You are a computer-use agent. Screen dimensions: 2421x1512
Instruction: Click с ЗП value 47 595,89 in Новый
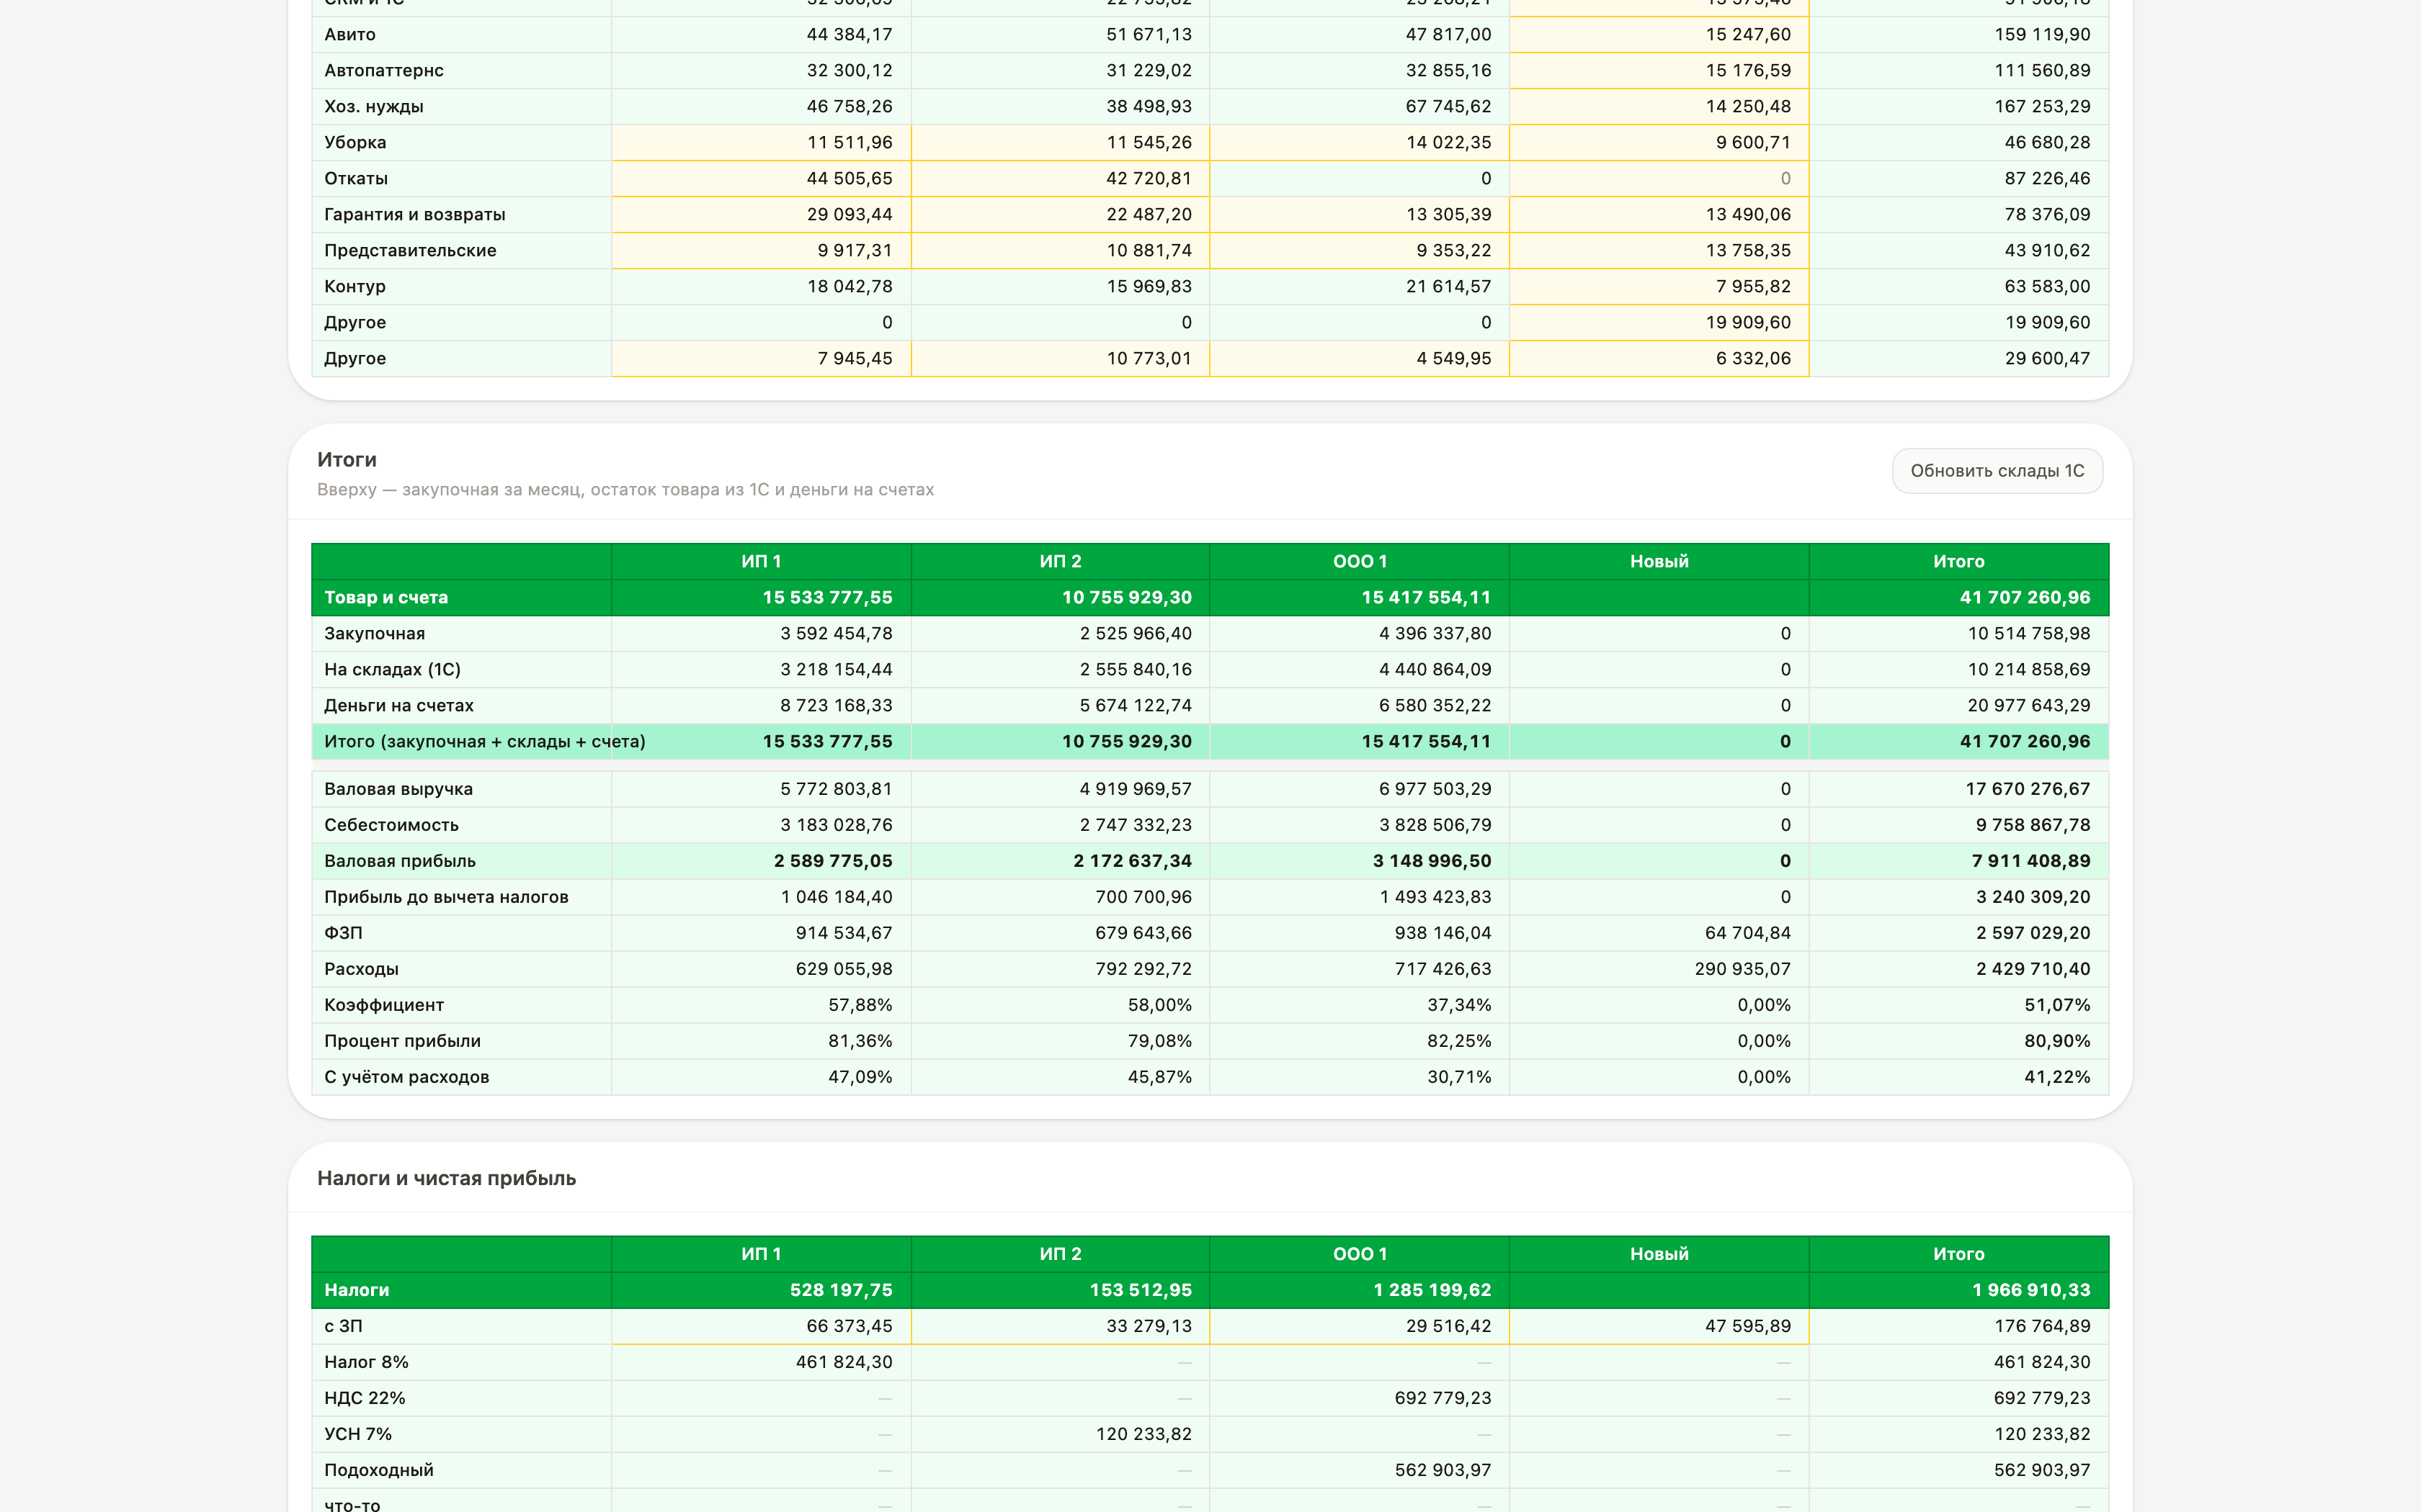(x=1659, y=1327)
